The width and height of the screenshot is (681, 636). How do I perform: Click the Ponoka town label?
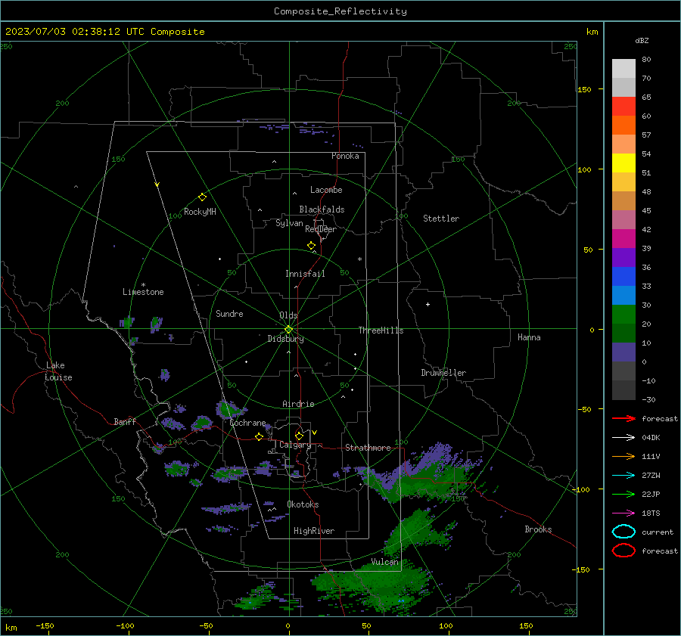[x=345, y=156]
